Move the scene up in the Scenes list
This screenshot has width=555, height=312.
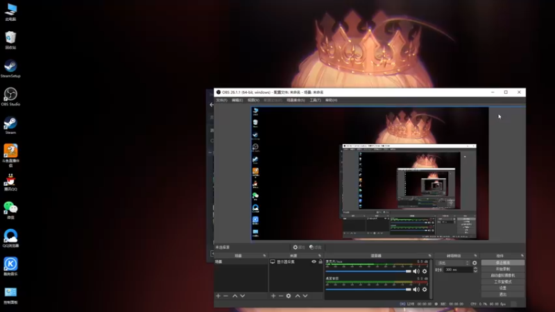coord(234,296)
